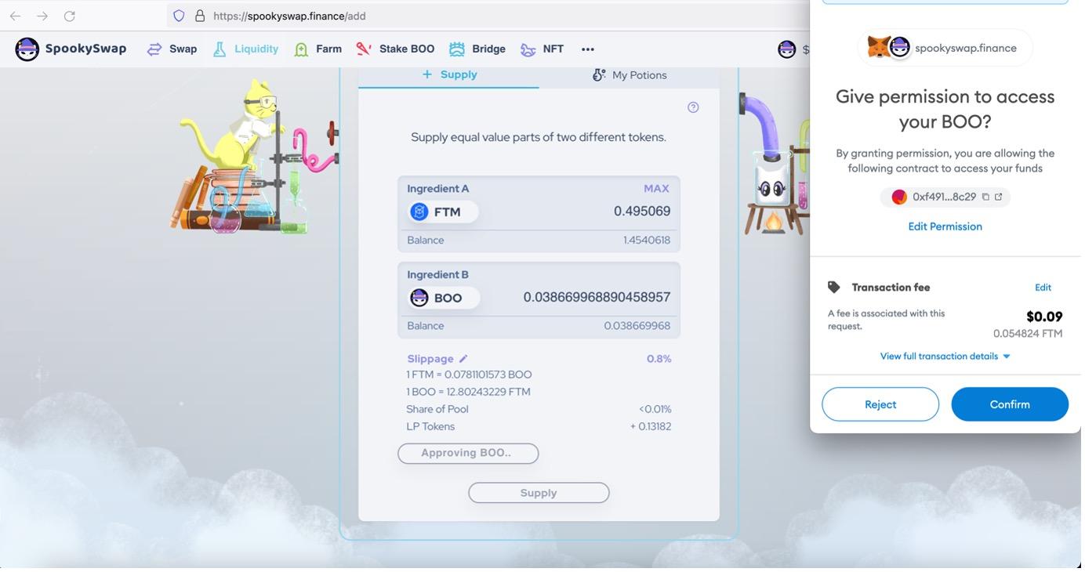
Task: Click the Supply button
Action: (x=539, y=493)
